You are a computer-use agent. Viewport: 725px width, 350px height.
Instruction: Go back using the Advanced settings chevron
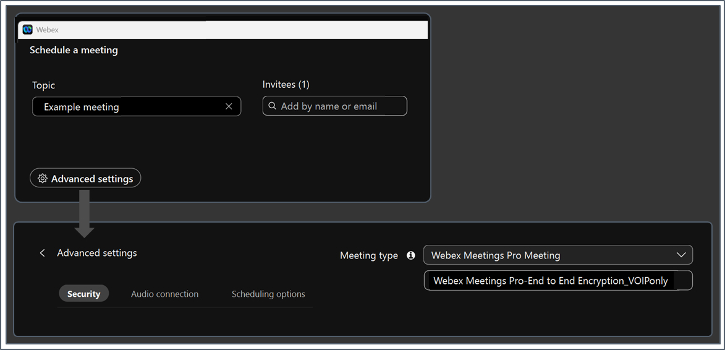tap(43, 253)
